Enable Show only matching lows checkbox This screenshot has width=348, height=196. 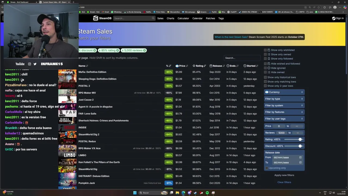(x=265, y=82)
